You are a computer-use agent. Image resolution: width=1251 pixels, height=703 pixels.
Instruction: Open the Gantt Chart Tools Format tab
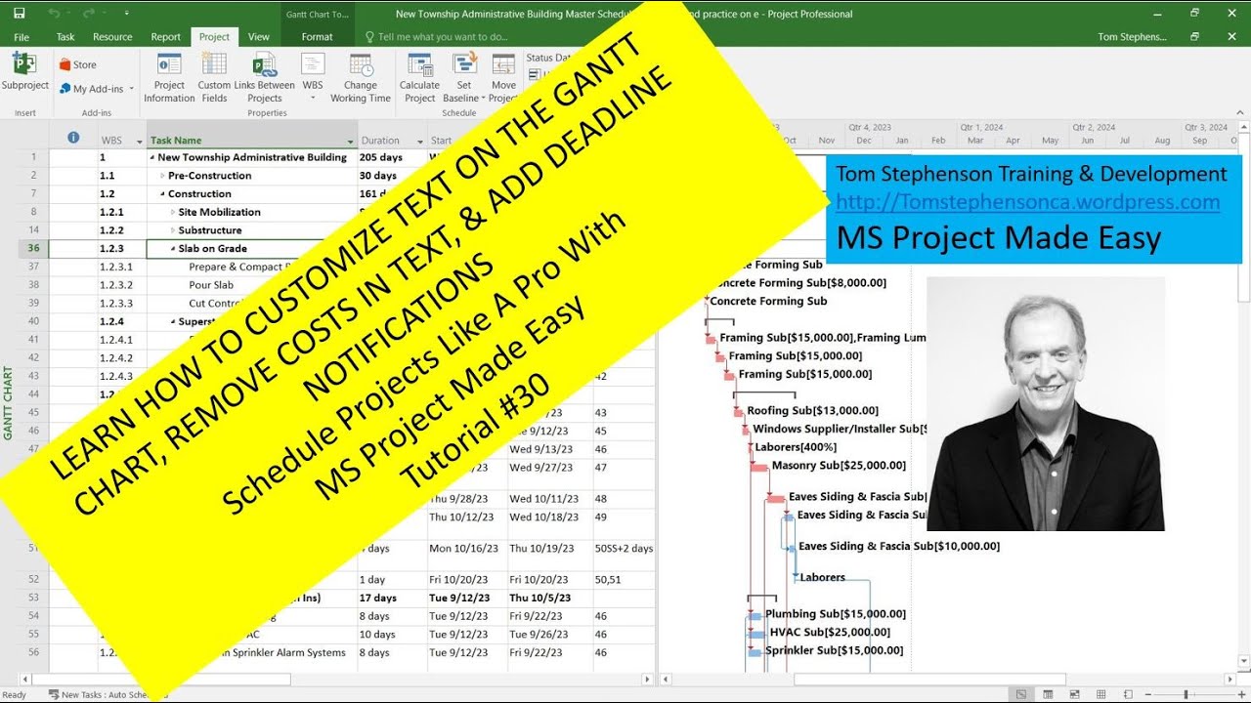(317, 37)
